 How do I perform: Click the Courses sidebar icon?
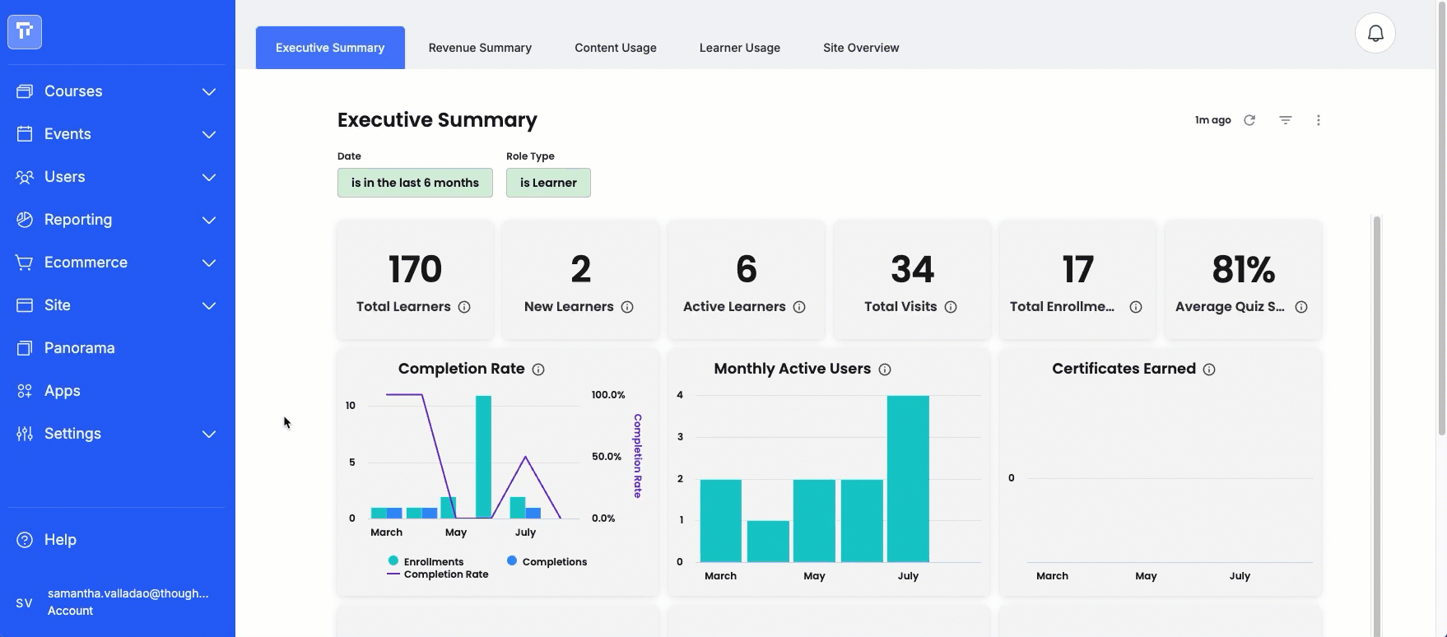25,91
